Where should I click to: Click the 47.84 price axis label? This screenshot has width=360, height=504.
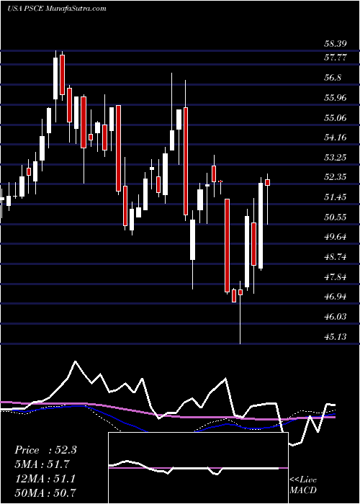pyautogui.click(x=336, y=277)
